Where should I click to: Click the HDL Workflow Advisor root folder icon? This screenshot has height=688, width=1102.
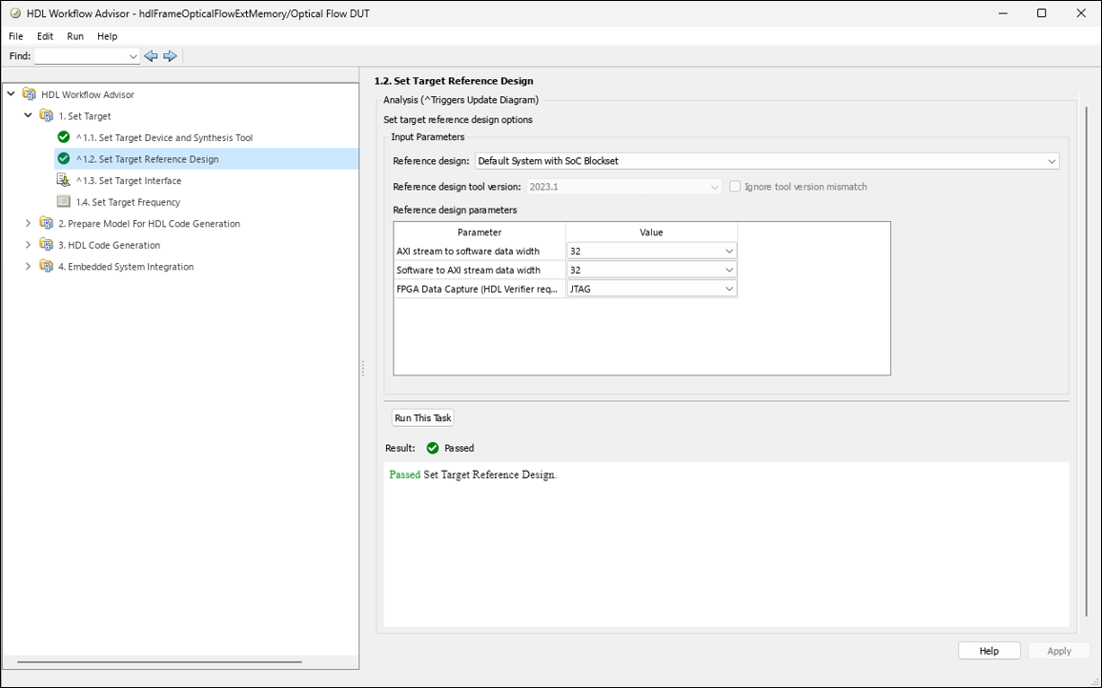(30, 94)
